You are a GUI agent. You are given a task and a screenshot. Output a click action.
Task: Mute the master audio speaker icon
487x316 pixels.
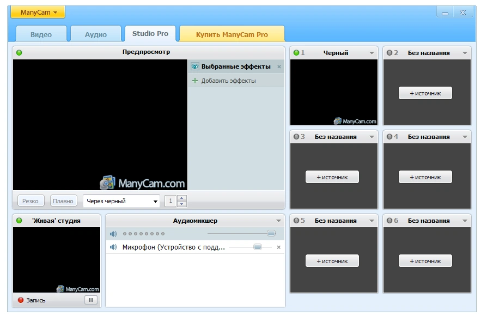[113, 234]
